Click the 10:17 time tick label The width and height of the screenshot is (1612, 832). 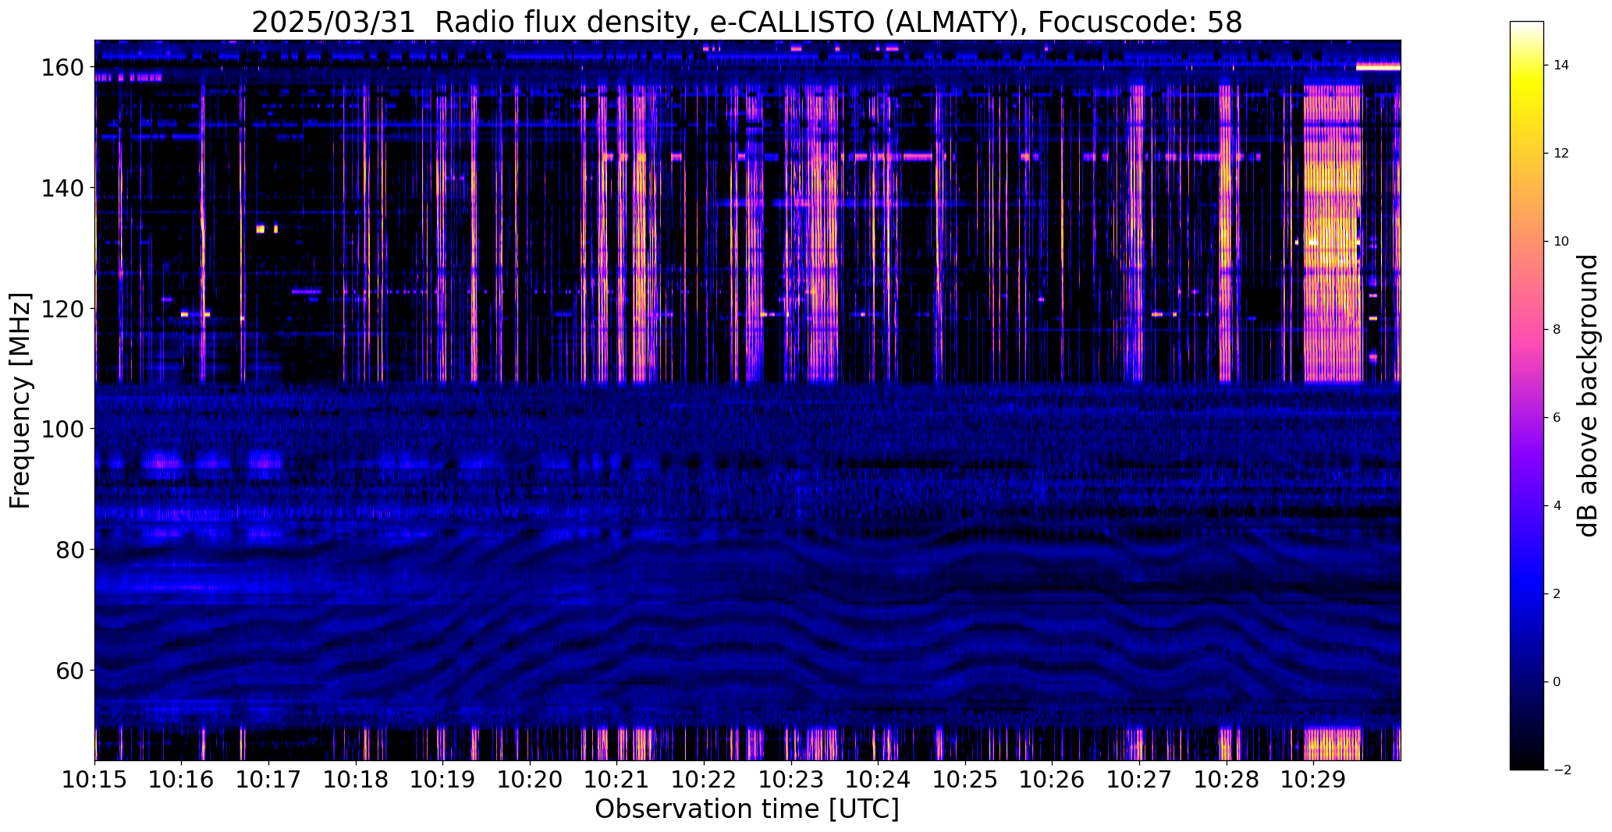pos(269,779)
